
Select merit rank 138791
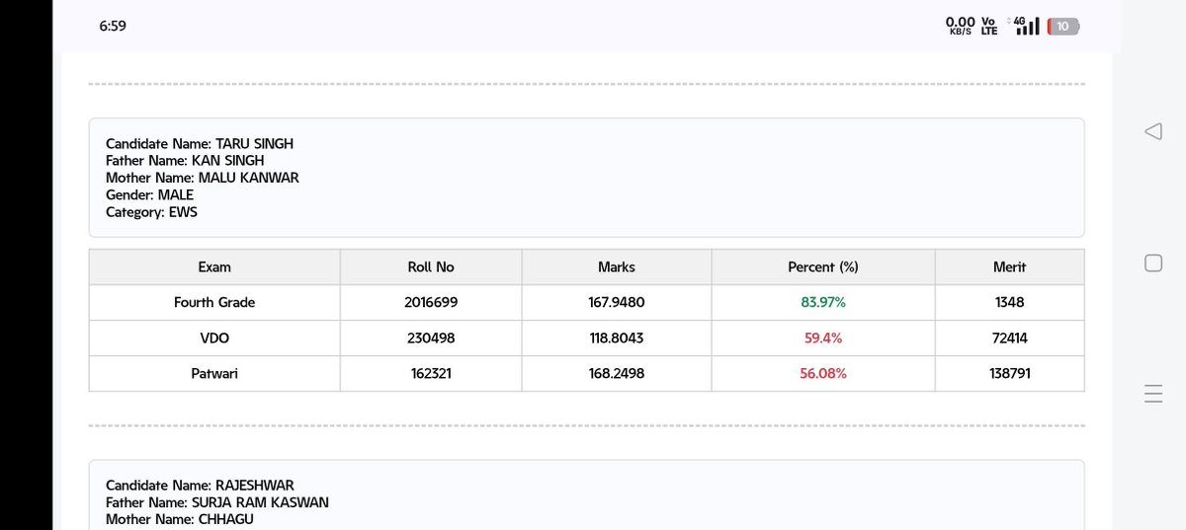tap(1010, 374)
